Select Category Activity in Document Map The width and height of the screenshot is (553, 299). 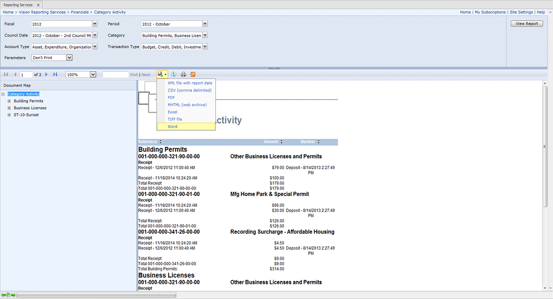[x=23, y=94]
